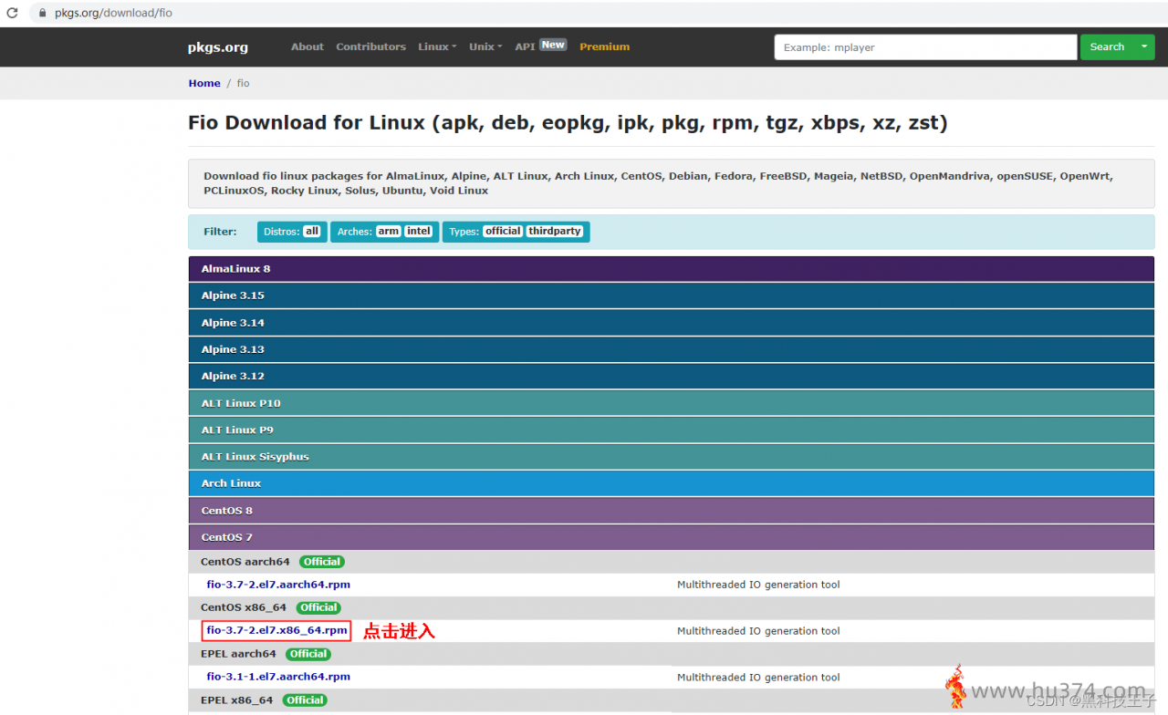Click the 'New' badge next to API
1168x715 pixels.
553,44
